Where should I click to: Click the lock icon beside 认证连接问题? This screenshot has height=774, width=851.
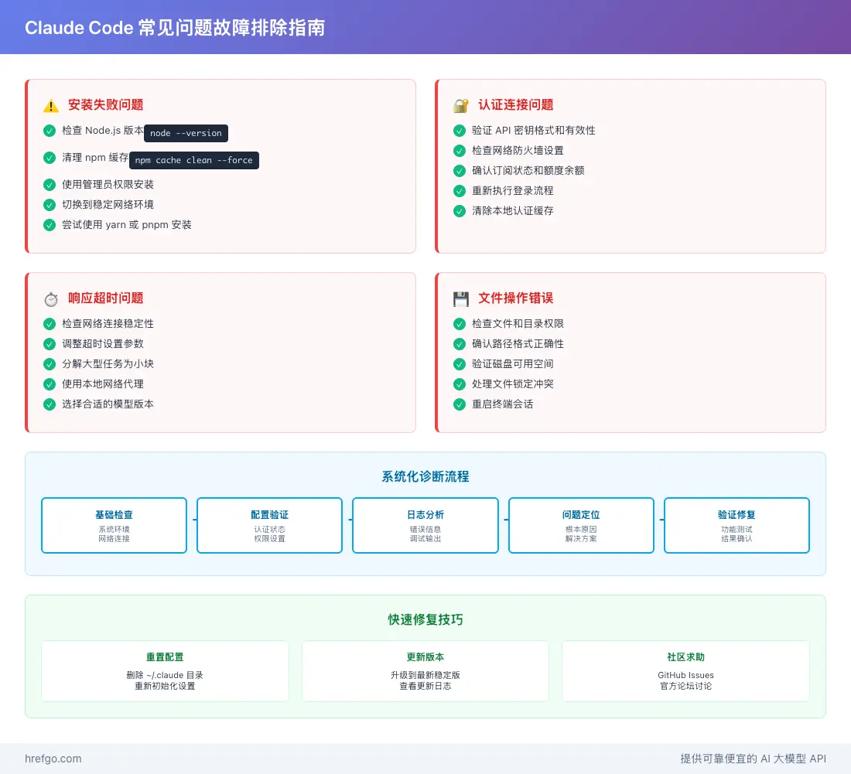point(461,106)
